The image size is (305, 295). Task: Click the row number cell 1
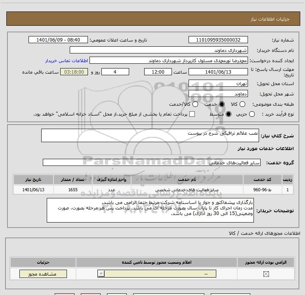point(288,190)
